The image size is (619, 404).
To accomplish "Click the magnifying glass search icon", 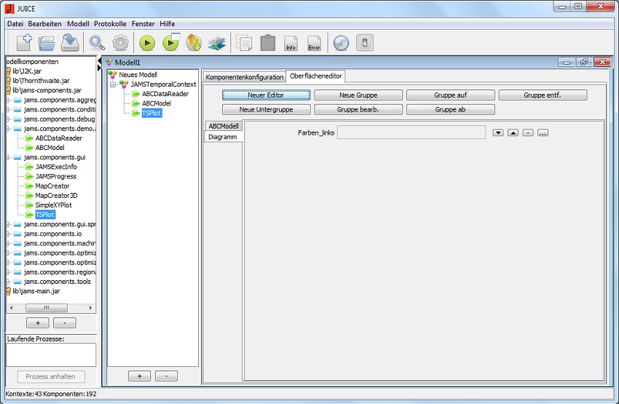I will click(x=97, y=43).
